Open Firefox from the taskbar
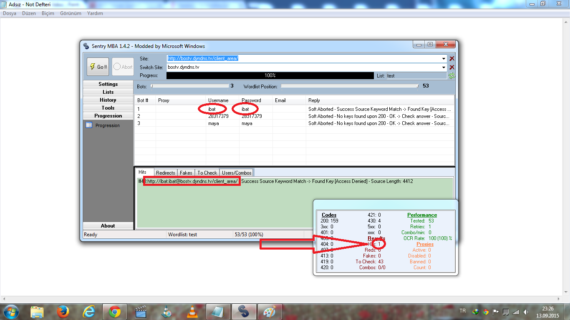570x320 pixels. [x=63, y=311]
